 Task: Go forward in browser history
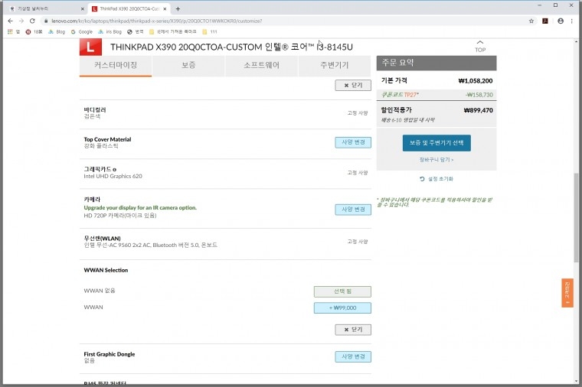21,21
